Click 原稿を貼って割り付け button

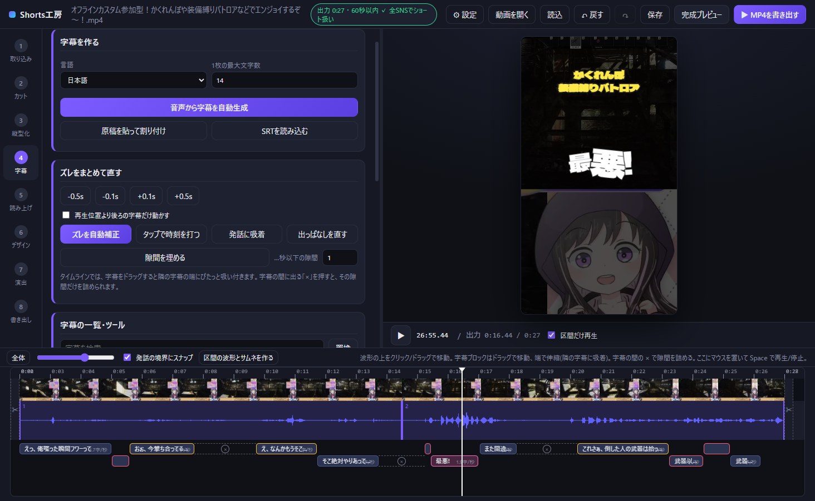(134, 131)
